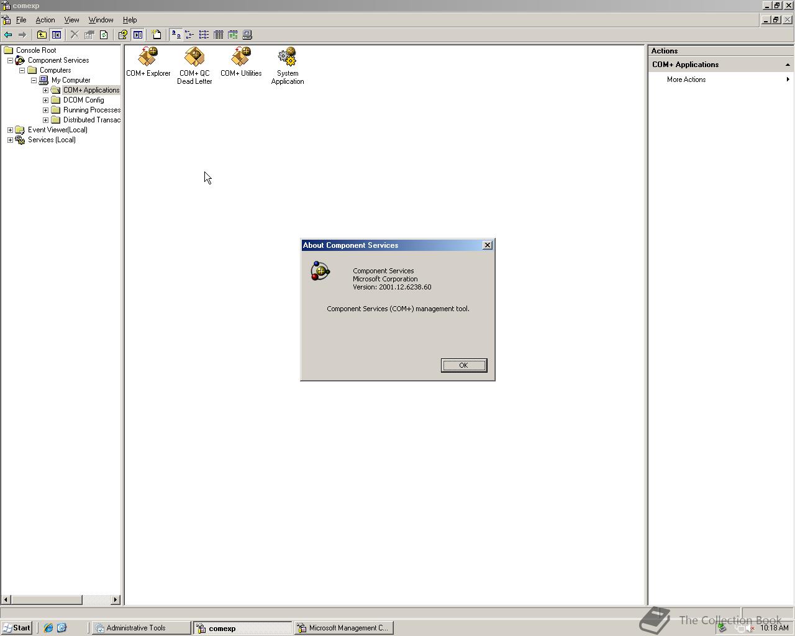
Task: Select the COM+ Utilities application icon
Action: click(x=241, y=62)
